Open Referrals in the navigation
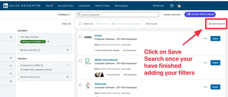 (158, 6)
